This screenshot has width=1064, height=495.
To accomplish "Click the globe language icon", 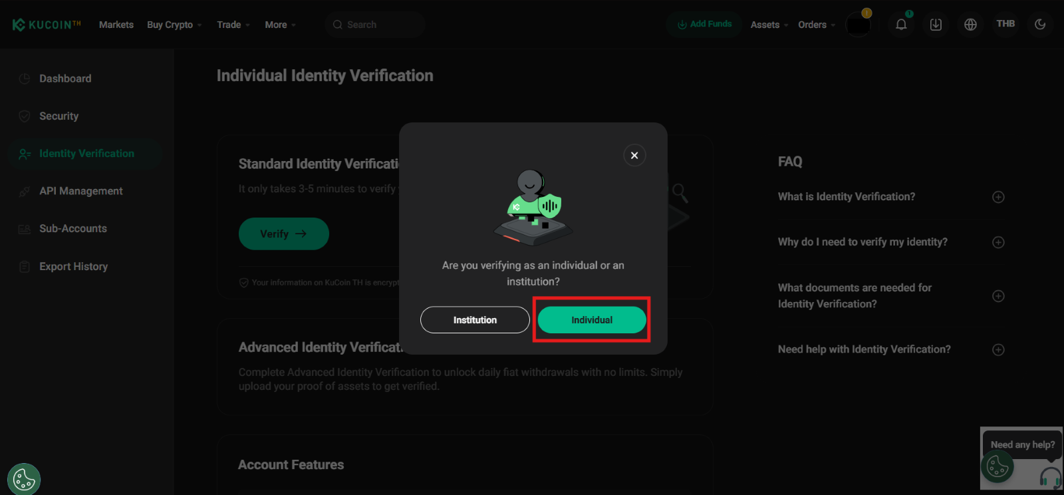I will 970,25.
